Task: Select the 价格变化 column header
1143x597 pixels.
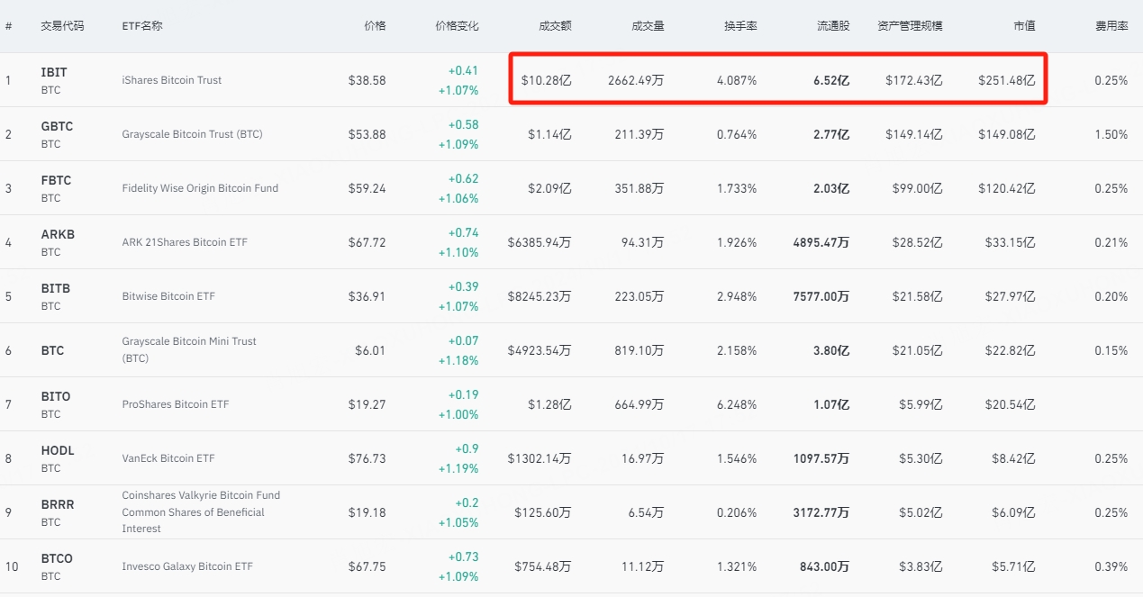Action: [x=457, y=26]
